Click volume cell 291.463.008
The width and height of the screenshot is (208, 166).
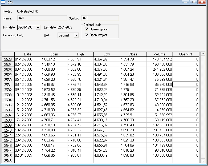(160, 130)
